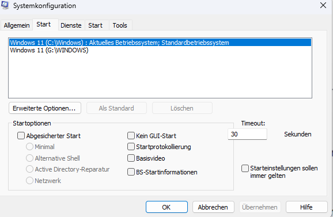Enable Abgesicherter Start checkbox
Screen dimensions: 333x217
click(x=21, y=136)
